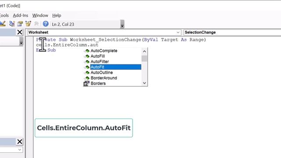Click the method icon beside AutoOutline

[87, 72]
